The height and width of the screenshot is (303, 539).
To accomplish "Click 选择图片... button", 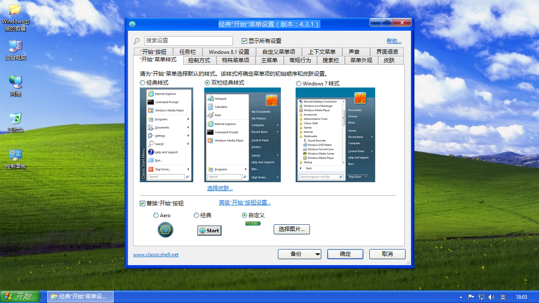I will pos(292,229).
